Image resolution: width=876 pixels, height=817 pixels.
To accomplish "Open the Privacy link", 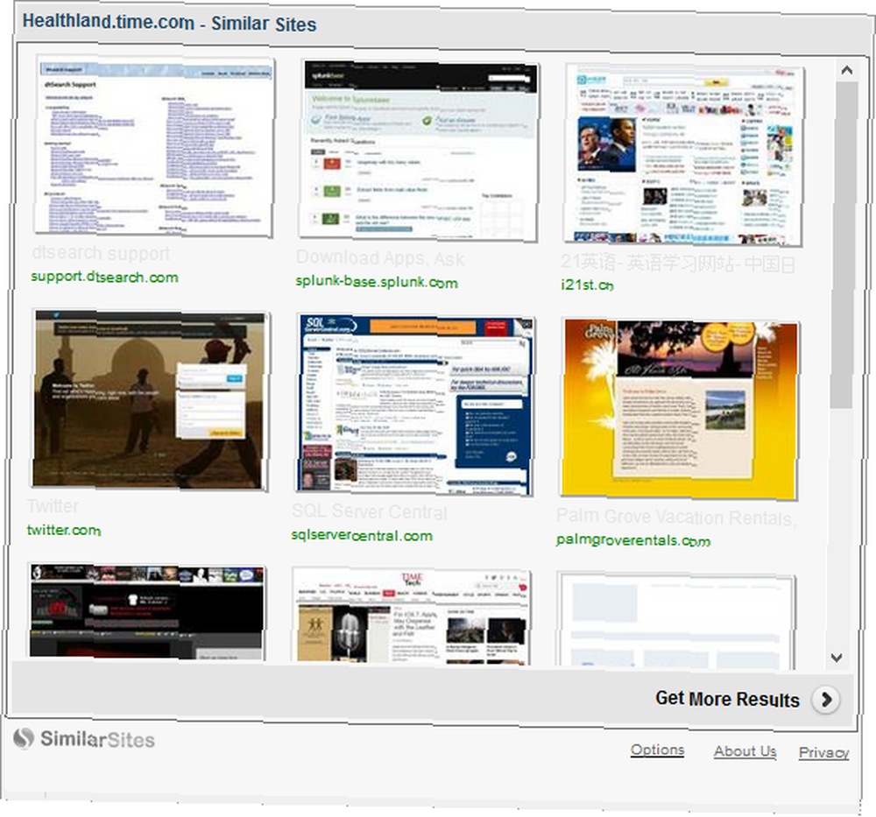I will (823, 753).
